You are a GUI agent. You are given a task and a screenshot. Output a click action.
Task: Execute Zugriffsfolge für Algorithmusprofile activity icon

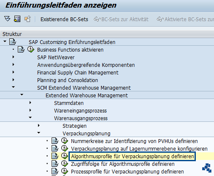(x=65, y=164)
